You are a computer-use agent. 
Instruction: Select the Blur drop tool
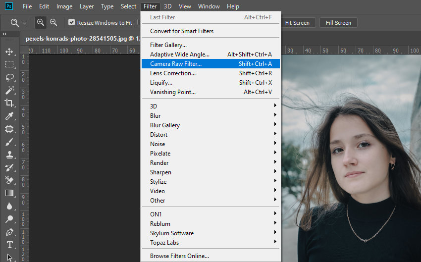pos(9,206)
